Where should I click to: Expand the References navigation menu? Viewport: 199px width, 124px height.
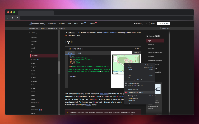pos(52,23)
